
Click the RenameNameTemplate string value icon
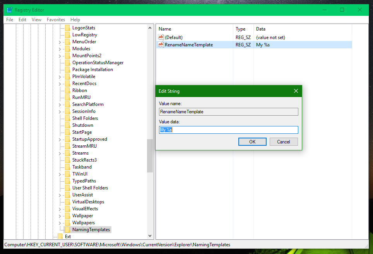[x=161, y=44]
